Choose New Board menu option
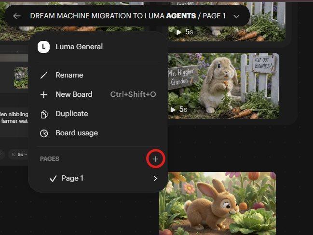 98,94
